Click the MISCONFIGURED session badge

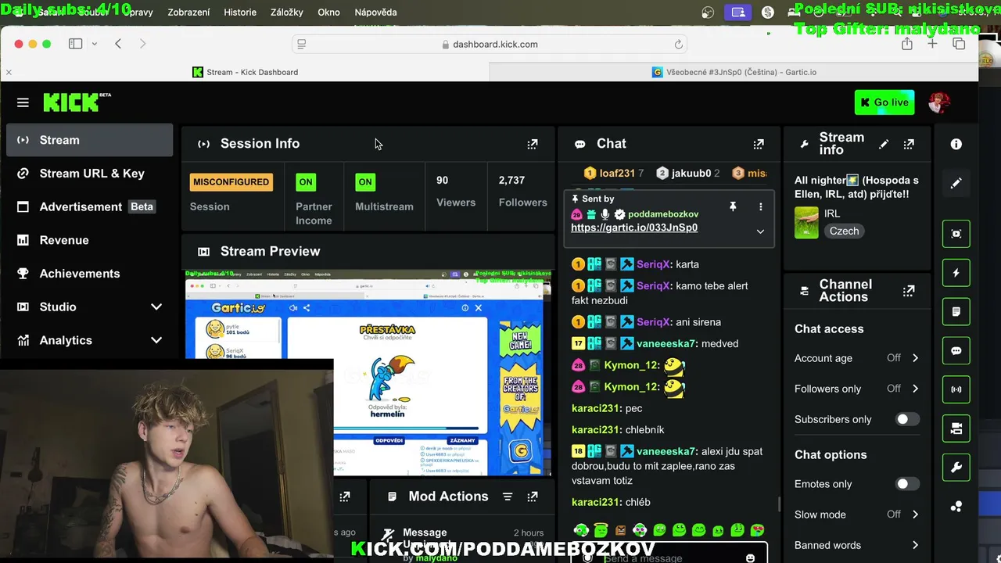click(x=231, y=182)
